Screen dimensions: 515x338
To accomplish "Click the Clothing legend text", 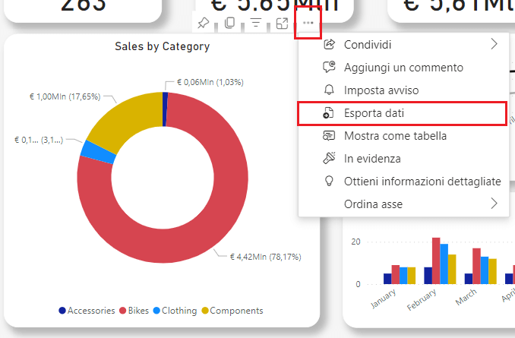I will [179, 311].
